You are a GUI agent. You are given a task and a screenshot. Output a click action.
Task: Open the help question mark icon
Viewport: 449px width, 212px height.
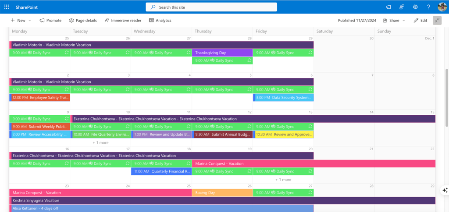coord(428,7)
